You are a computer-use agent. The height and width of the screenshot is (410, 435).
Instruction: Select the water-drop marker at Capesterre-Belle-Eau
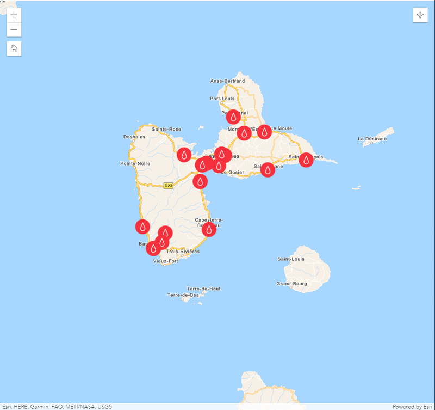pyautogui.click(x=209, y=229)
